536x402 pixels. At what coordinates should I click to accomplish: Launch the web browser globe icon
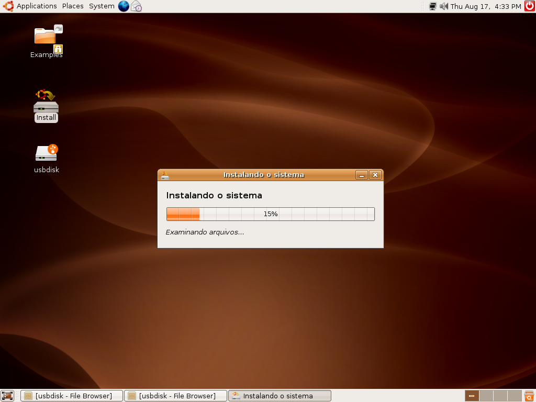(124, 6)
